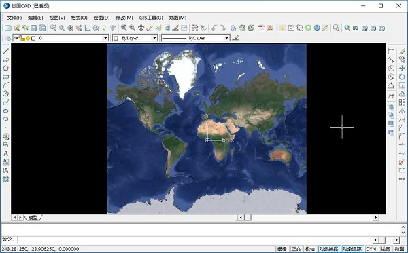Toggle the layer visibility eye icon
This screenshot has height=253, width=408.
(16, 38)
